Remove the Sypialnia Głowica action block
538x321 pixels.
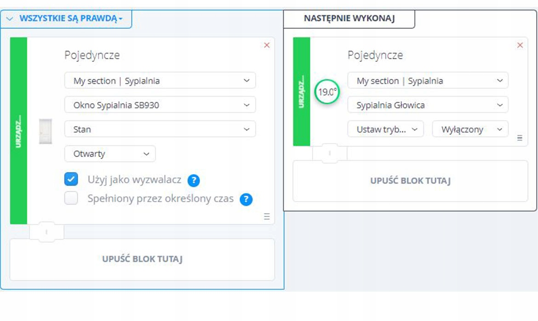coord(520,45)
